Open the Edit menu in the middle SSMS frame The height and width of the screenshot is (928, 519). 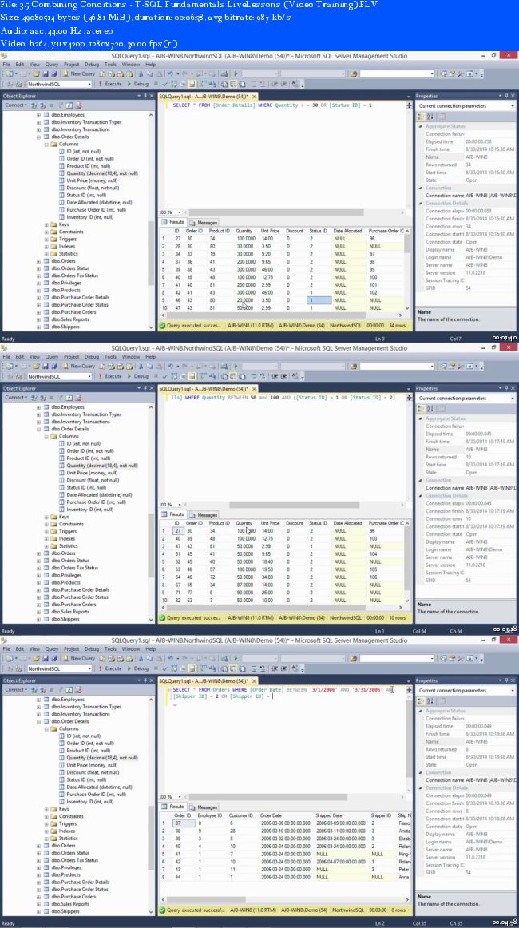pyautogui.click(x=20, y=356)
